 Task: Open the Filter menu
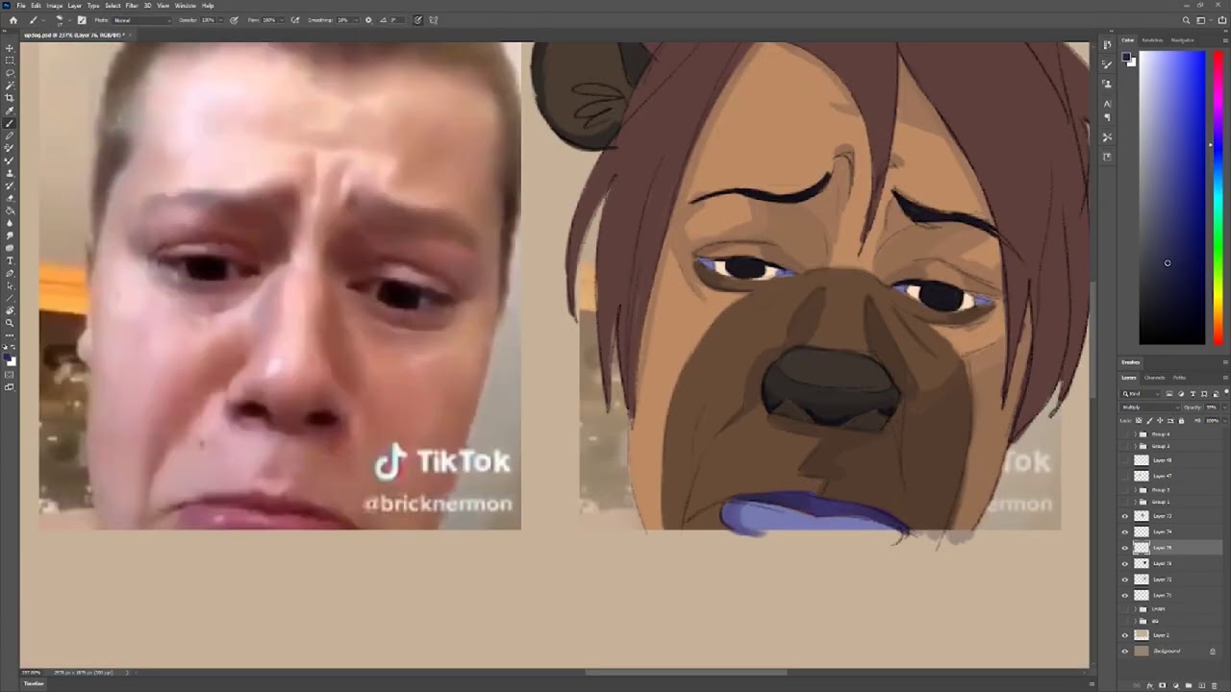pyautogui.click(x=132, y=6)
